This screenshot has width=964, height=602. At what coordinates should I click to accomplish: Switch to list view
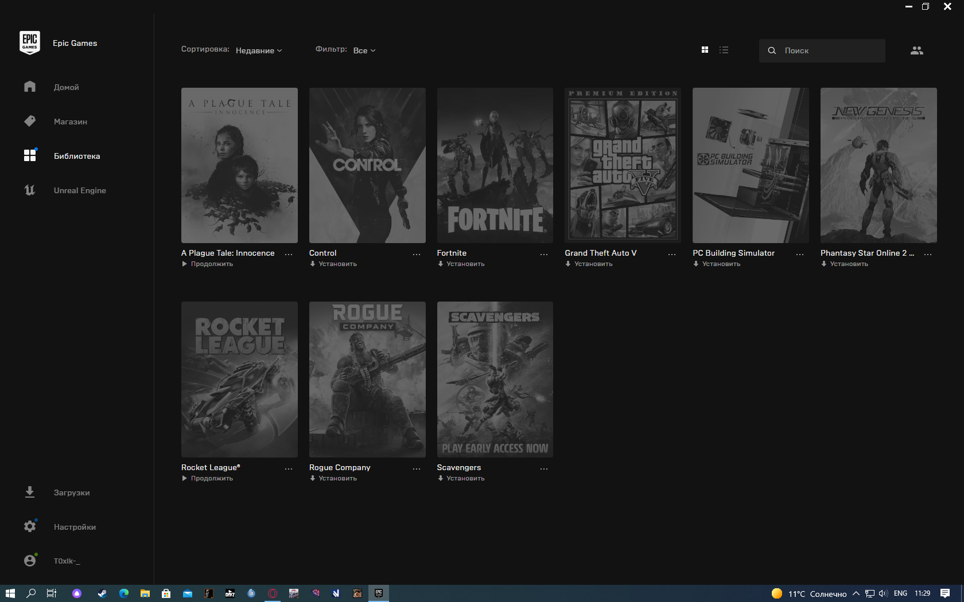point(724,50)
